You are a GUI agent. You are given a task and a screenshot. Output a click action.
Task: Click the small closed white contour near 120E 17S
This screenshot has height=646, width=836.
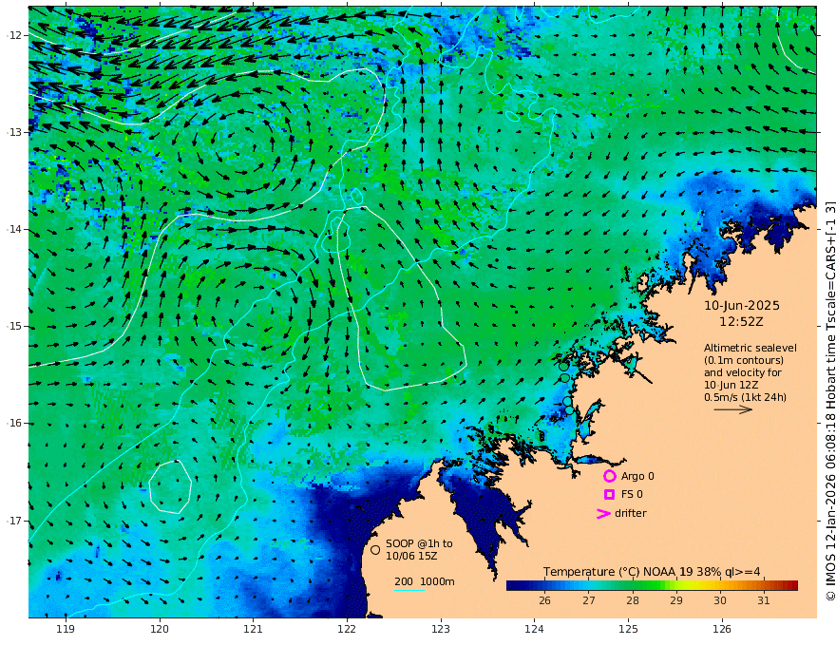point(170,486)
